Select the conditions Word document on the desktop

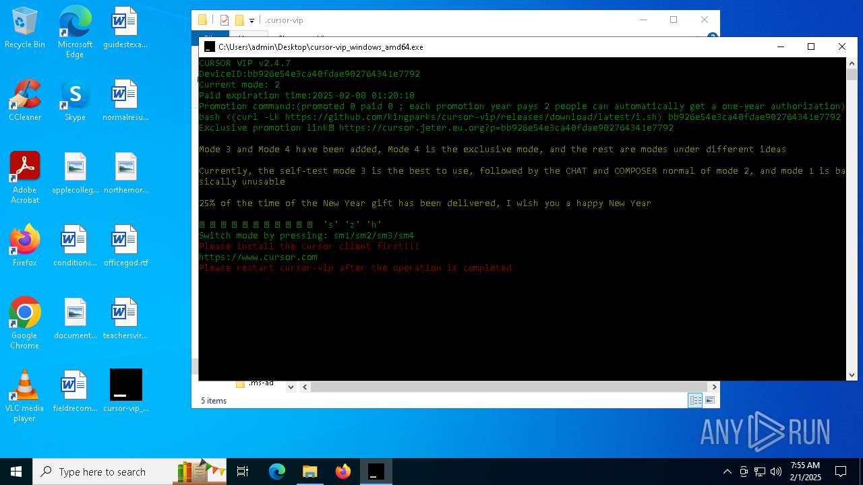coord(75,247)
